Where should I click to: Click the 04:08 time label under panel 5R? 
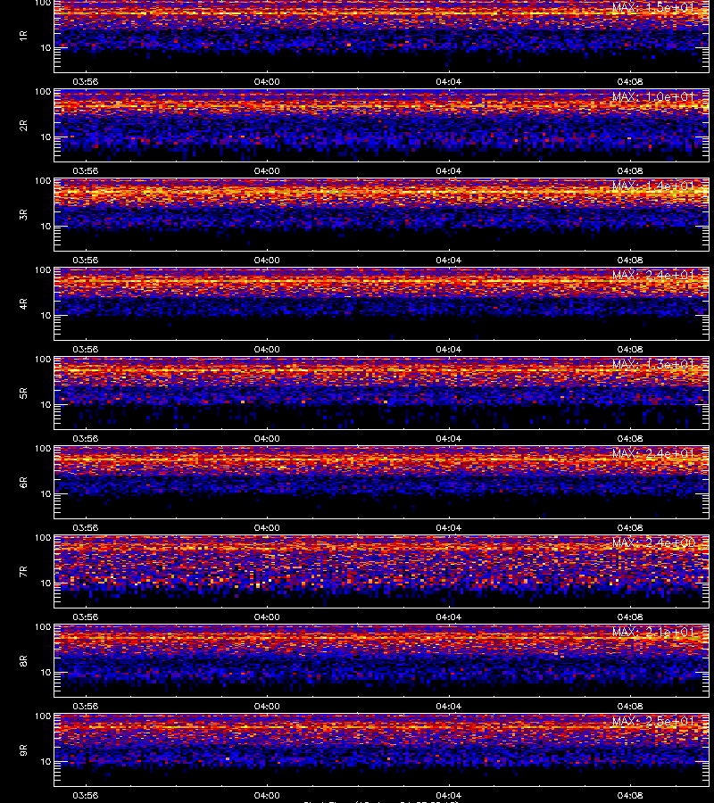point(629,438)
